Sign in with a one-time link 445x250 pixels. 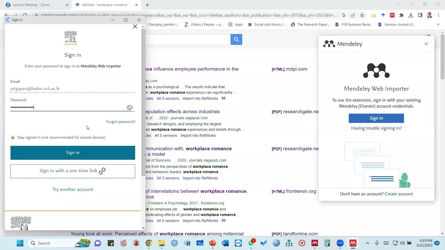73,171
